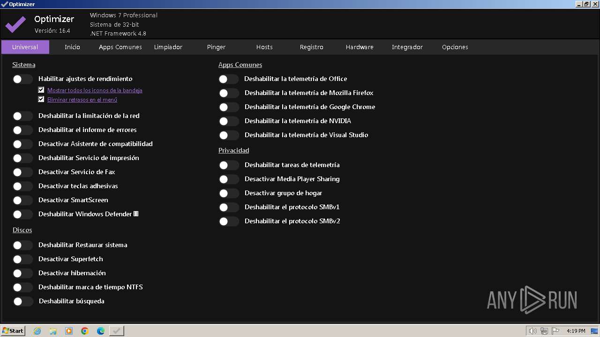600x337 pixels.
Task: Toggle Deshabilitar la limitación de la red
Action: pyautogui.click(x=22, y=116)
